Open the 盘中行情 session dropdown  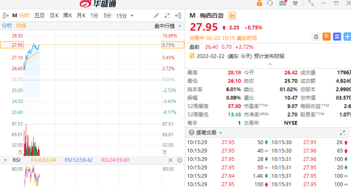[168, 26]
